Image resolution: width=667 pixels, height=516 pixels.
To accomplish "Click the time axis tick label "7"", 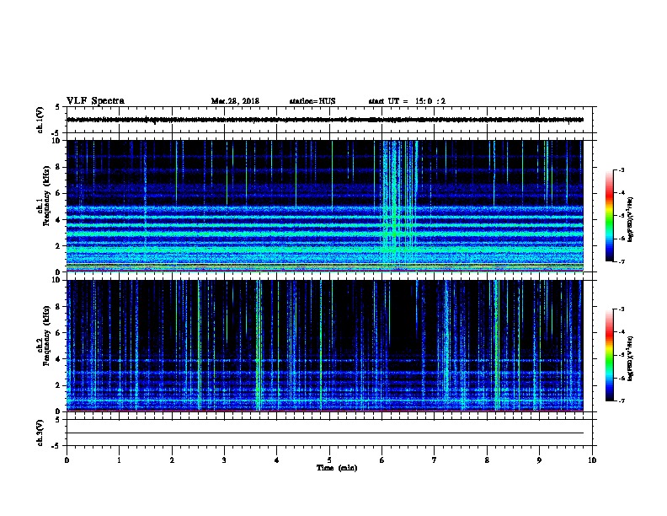I will (x=435, y=460).
